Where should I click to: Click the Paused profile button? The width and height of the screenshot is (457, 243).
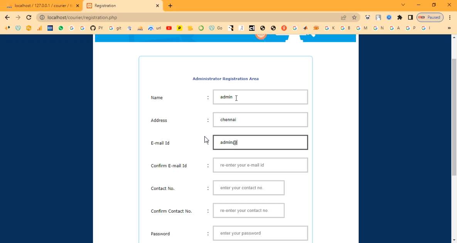430,17
